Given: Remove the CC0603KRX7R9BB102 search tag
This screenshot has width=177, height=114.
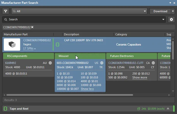Looking at the screenshot, I should click(32, 27).
